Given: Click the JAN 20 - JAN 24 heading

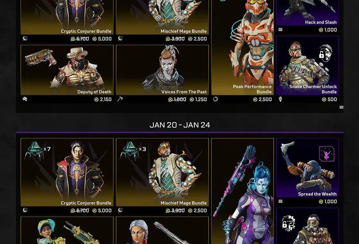Looking at the screenshot, I should click(x=180, y=125).
